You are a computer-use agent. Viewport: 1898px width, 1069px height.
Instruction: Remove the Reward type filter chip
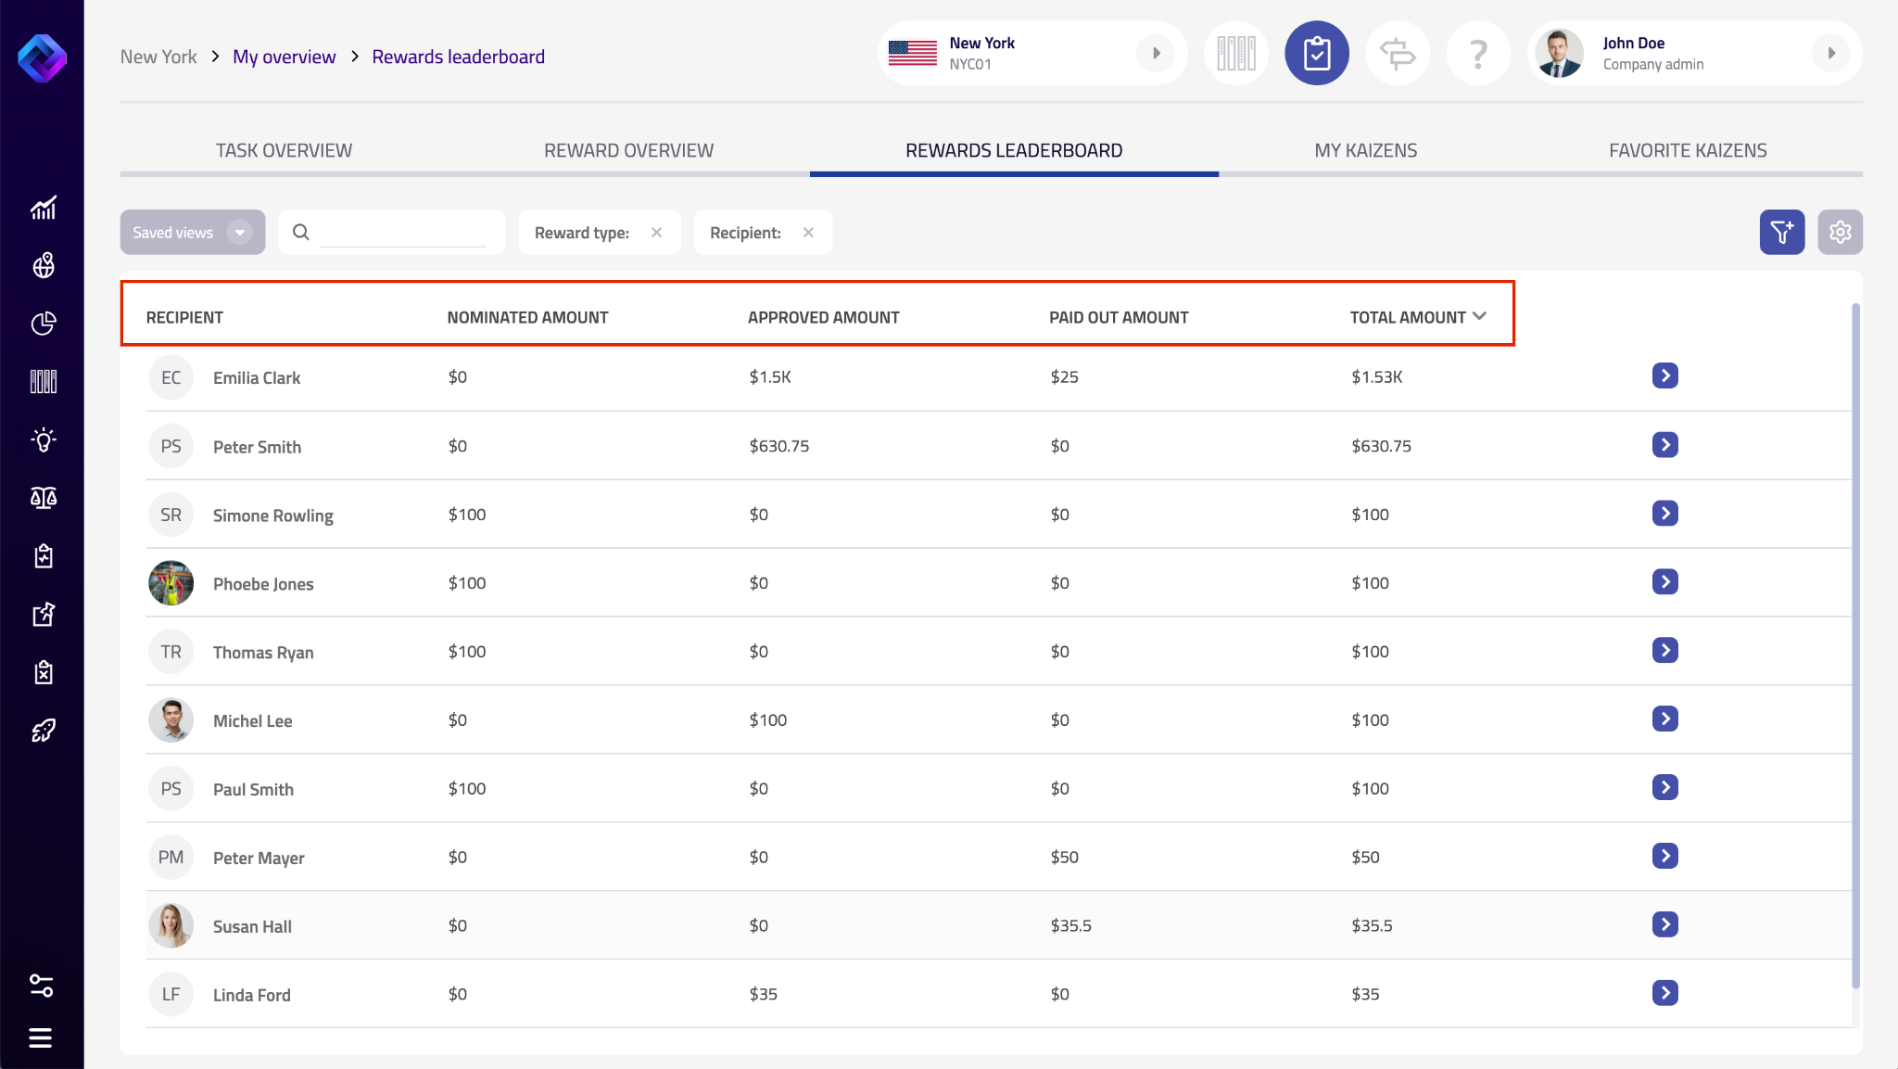tap(656, 233)
